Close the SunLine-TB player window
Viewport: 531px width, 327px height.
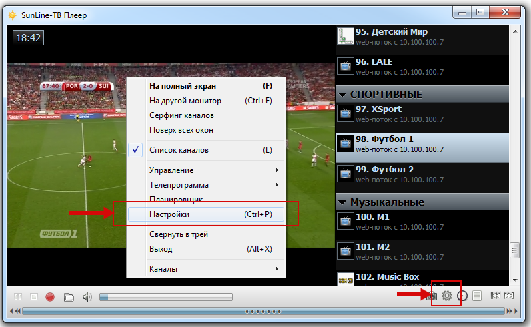[505, 13]
